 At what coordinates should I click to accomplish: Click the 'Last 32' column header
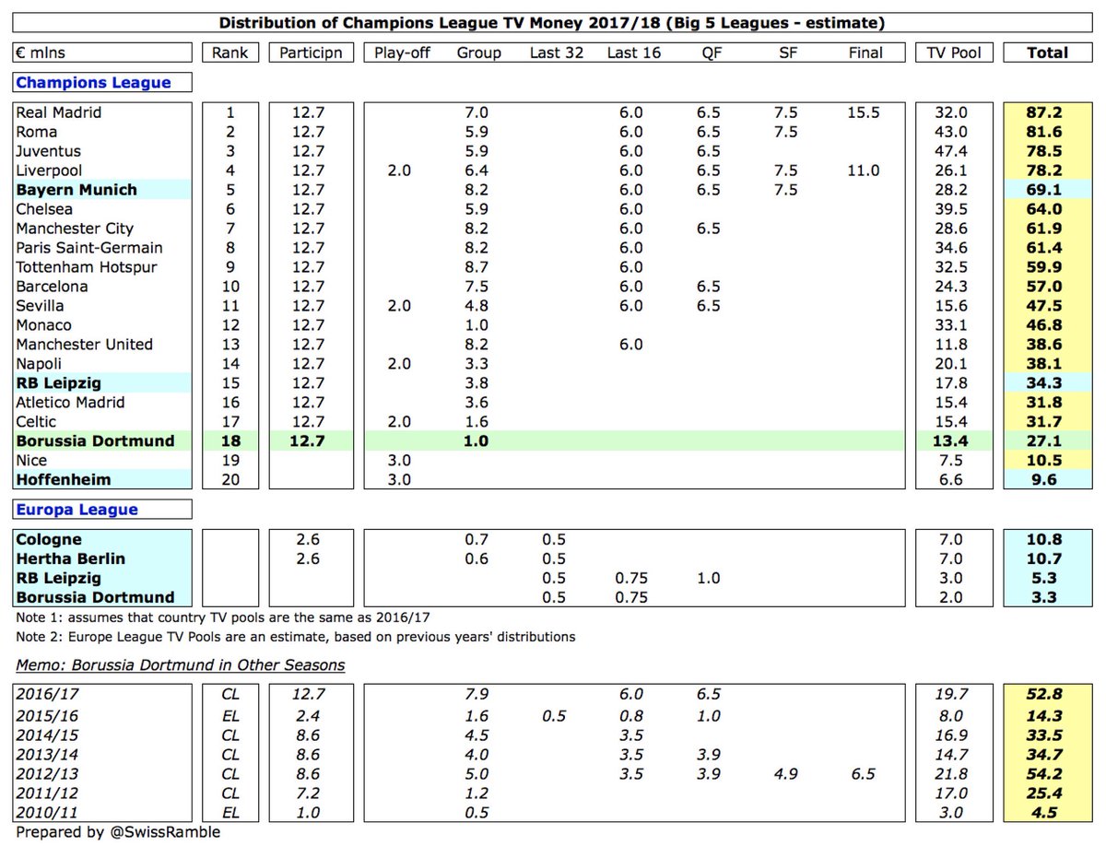[x=556, y=53]
